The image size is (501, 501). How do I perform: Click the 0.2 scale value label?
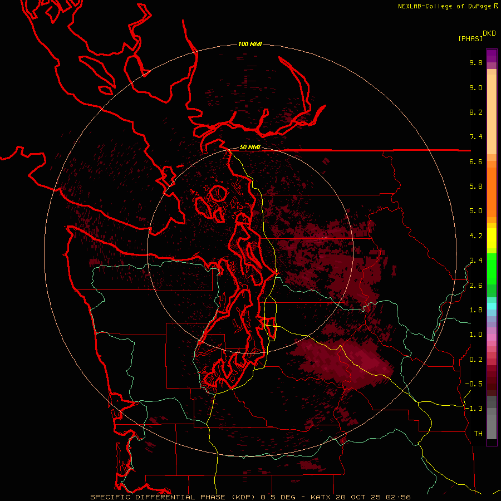click(476, 360)
